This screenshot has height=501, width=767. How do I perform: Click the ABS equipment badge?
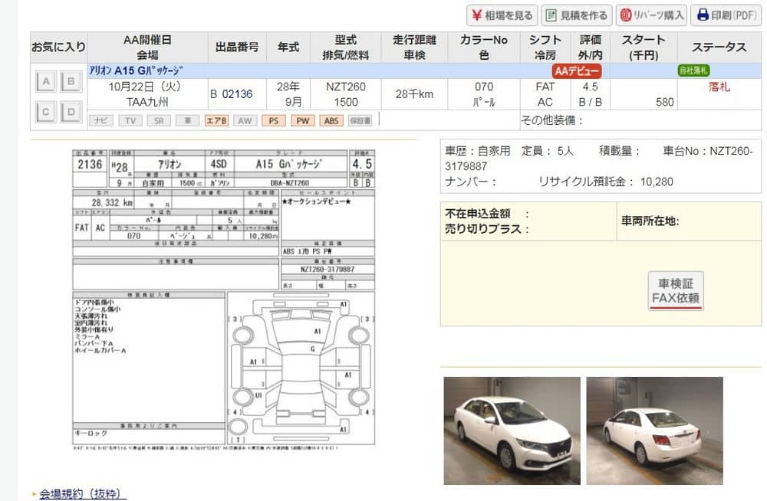click(331, 121)
